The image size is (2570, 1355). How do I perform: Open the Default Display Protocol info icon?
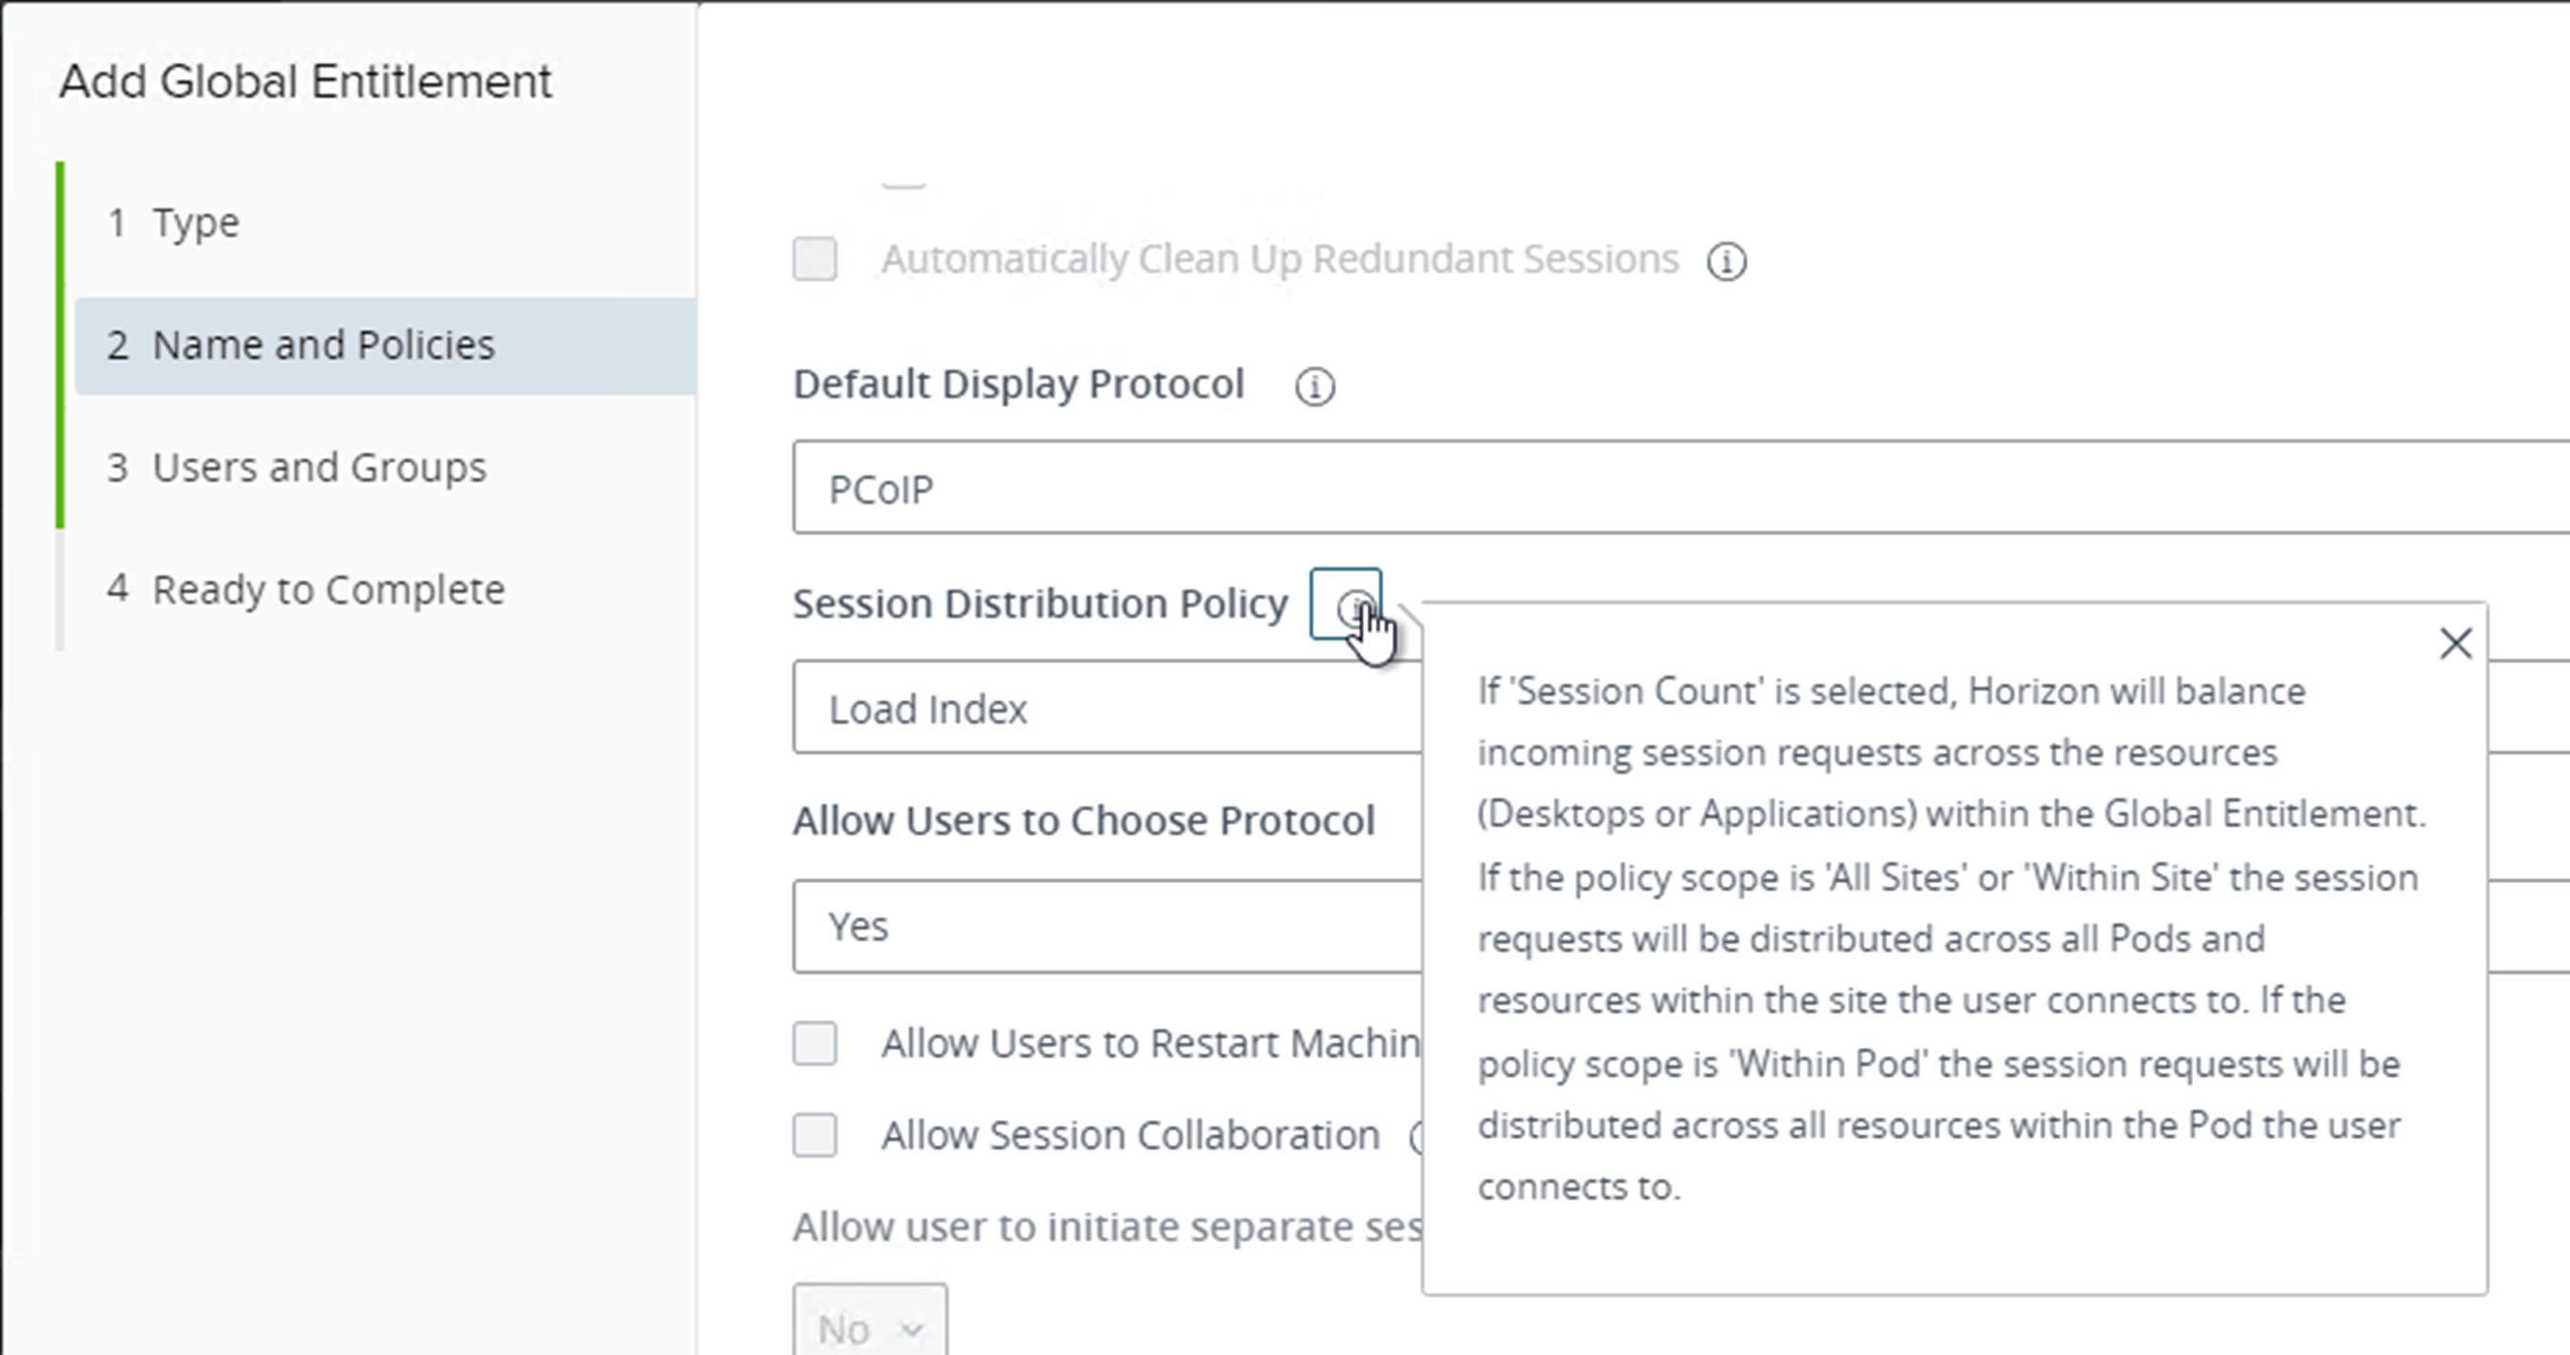1314,386
